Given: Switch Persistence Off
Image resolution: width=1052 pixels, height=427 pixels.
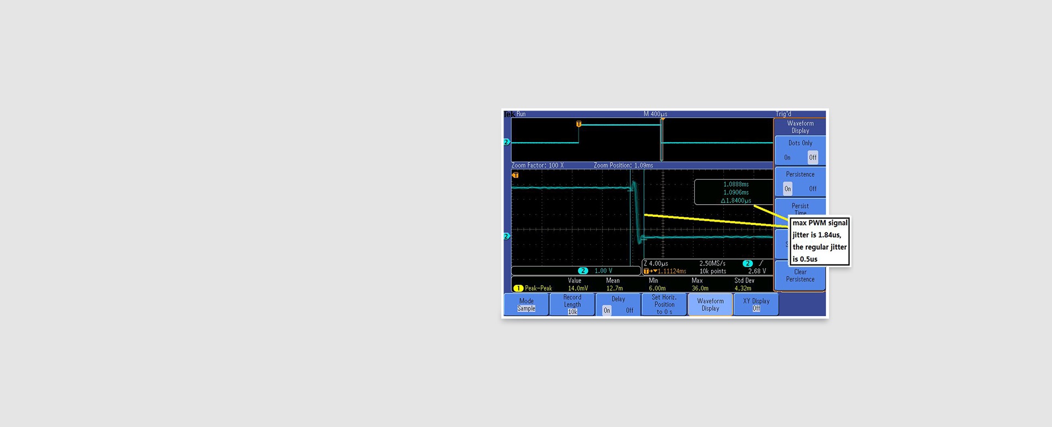Looking at the screenshot, I should (813, 189).
